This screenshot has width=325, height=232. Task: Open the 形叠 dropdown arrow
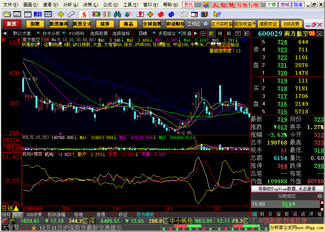195,33
